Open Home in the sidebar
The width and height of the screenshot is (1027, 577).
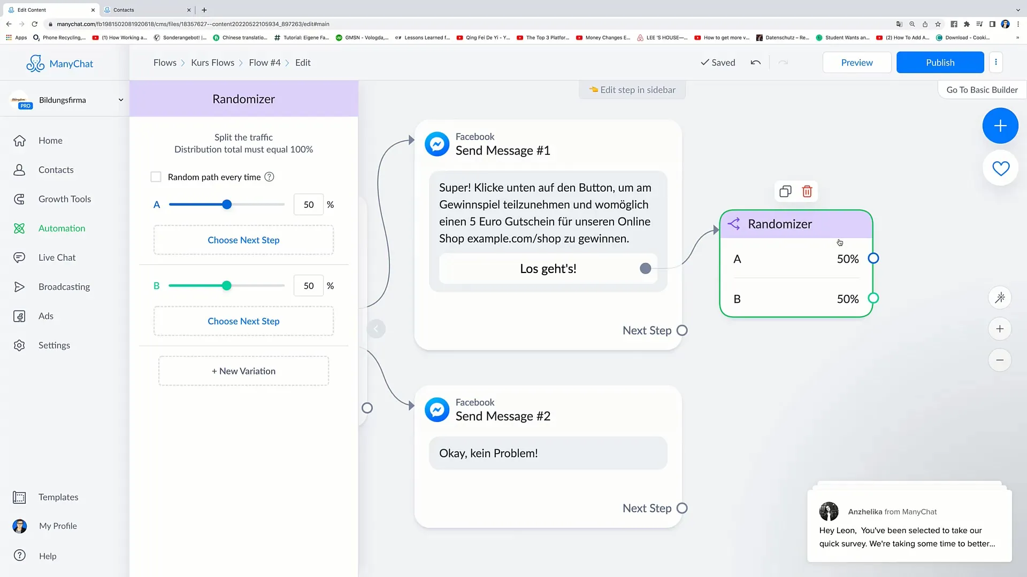click(50, 141)
